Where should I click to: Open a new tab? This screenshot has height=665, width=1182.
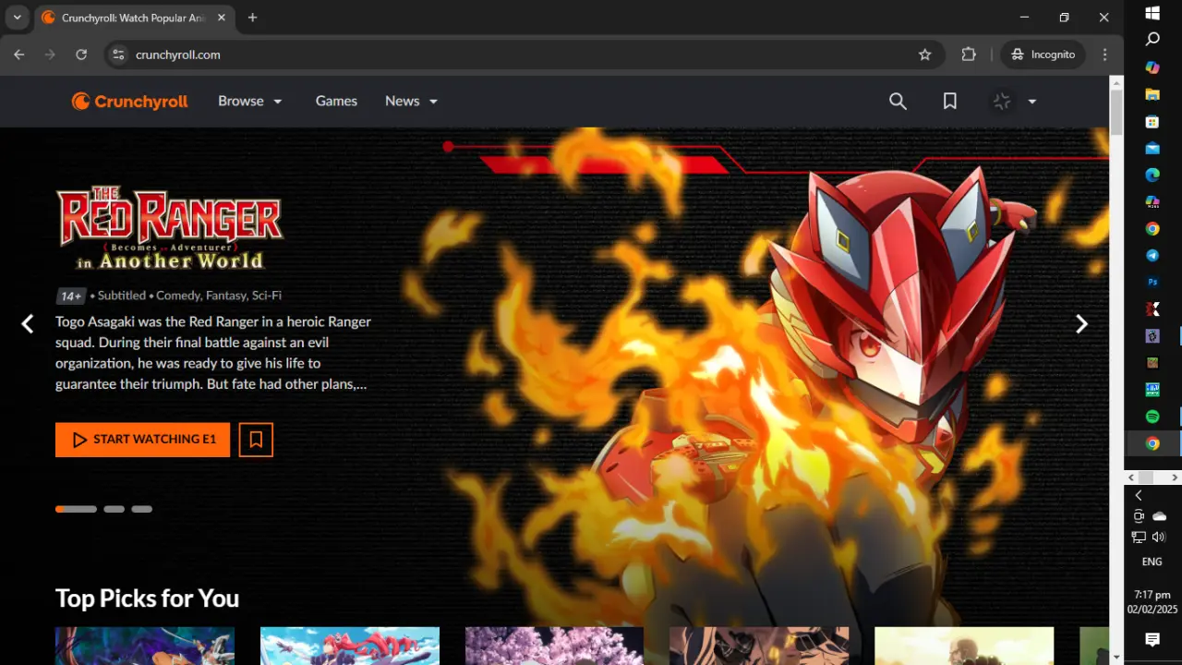click(253, 18)
